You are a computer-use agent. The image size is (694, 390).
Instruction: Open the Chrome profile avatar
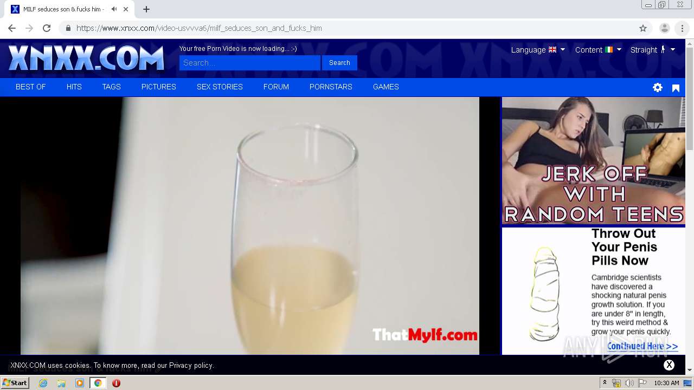point(664,28)
